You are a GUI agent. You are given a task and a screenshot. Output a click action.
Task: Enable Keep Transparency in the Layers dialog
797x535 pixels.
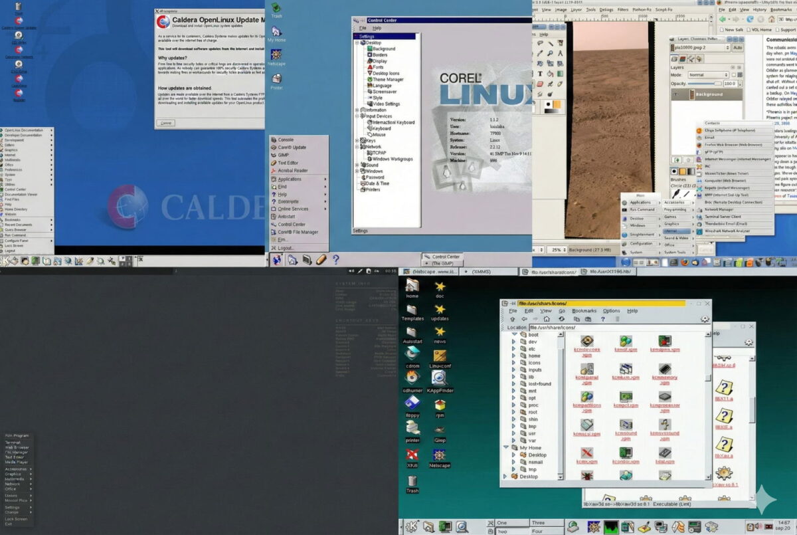point(734,75)
